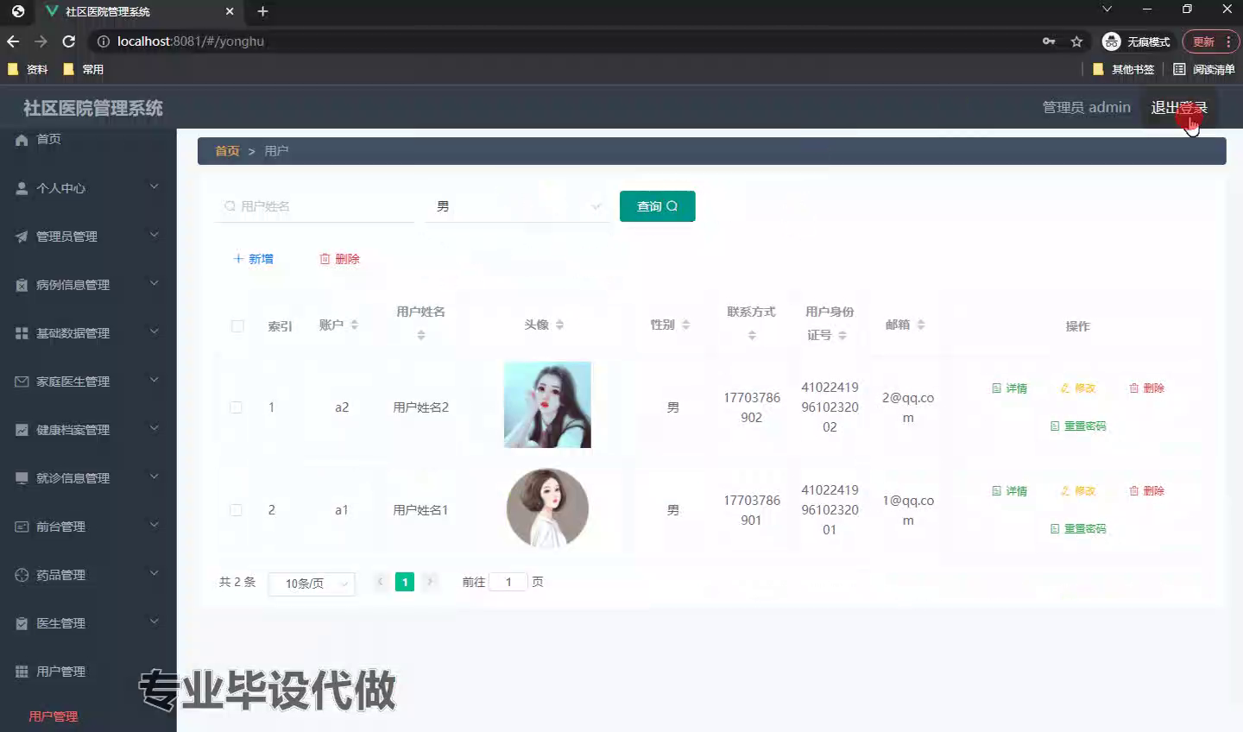This screenshot has height=732, width=1243.
Task: Click 修改 for 用户姓名1 row
Action: click(x=1078, y=491)
